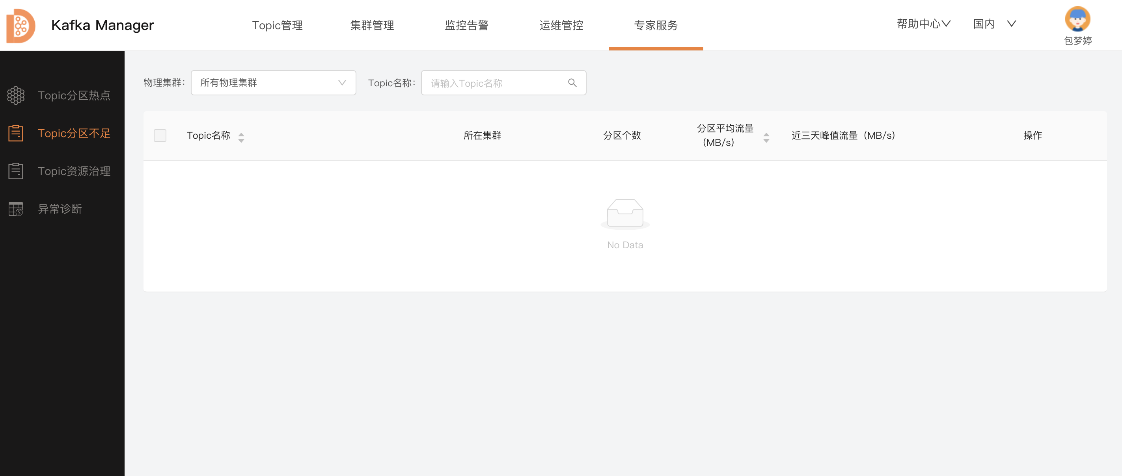Open 运维管控 in top navigation

pos(561,25)
